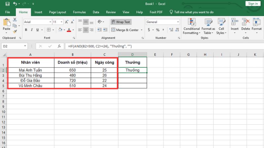
Task: Switch to the Formulas tab
Action: (79, 12)
